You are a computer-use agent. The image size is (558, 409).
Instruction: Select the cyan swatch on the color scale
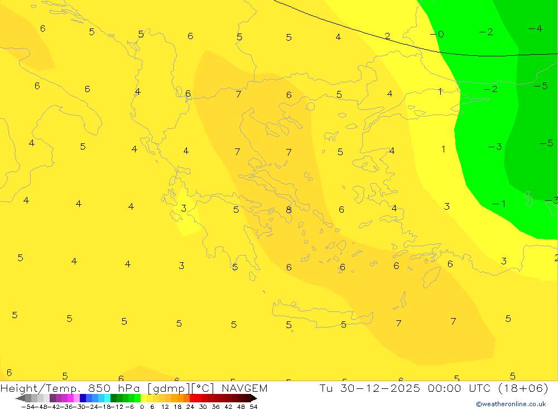pos(107,398)
